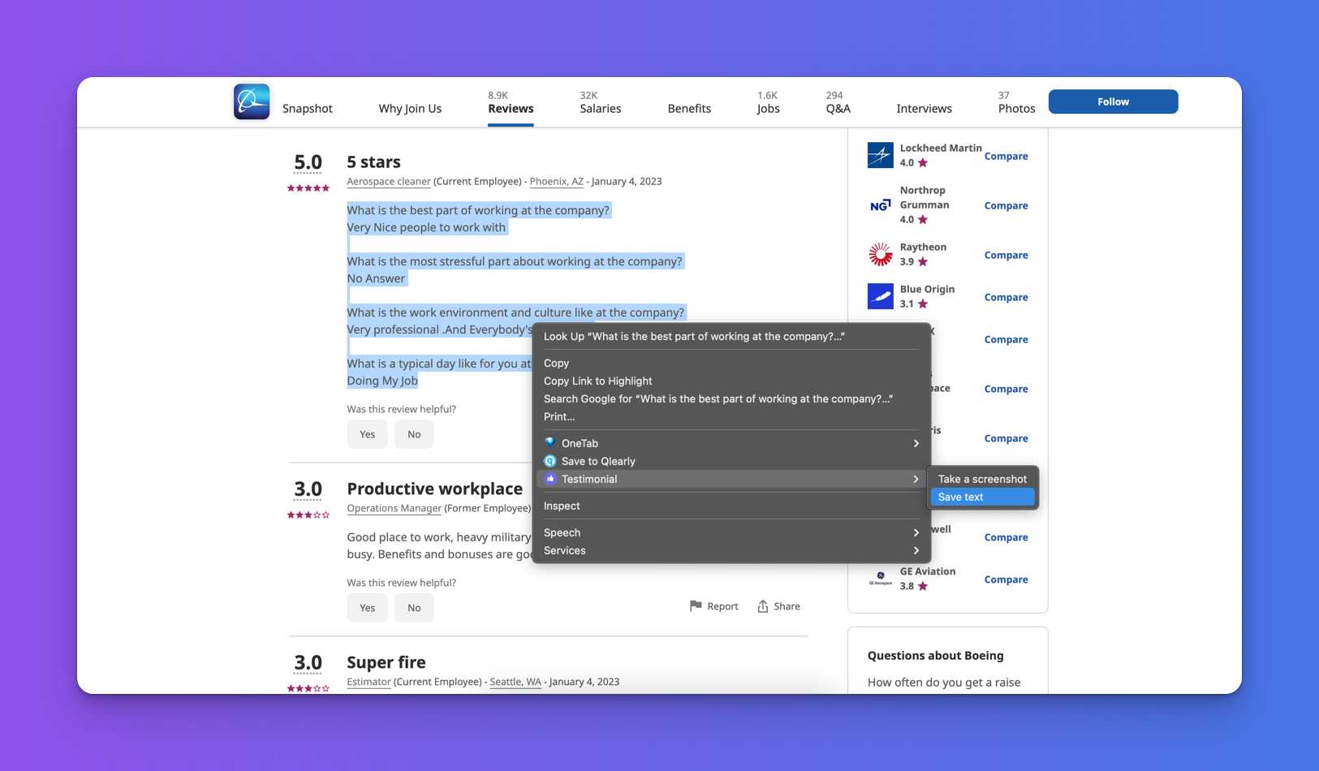This screenshot has width=1319, height=771.
Task: Click the Lockheed Martin logo
Action: 880,155
